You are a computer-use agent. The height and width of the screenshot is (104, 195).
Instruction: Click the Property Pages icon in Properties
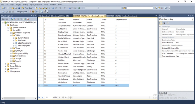click(x=168, y=23)
